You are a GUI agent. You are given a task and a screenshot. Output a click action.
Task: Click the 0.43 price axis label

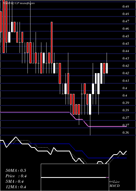pyautogui.click(x=126, y=58)
